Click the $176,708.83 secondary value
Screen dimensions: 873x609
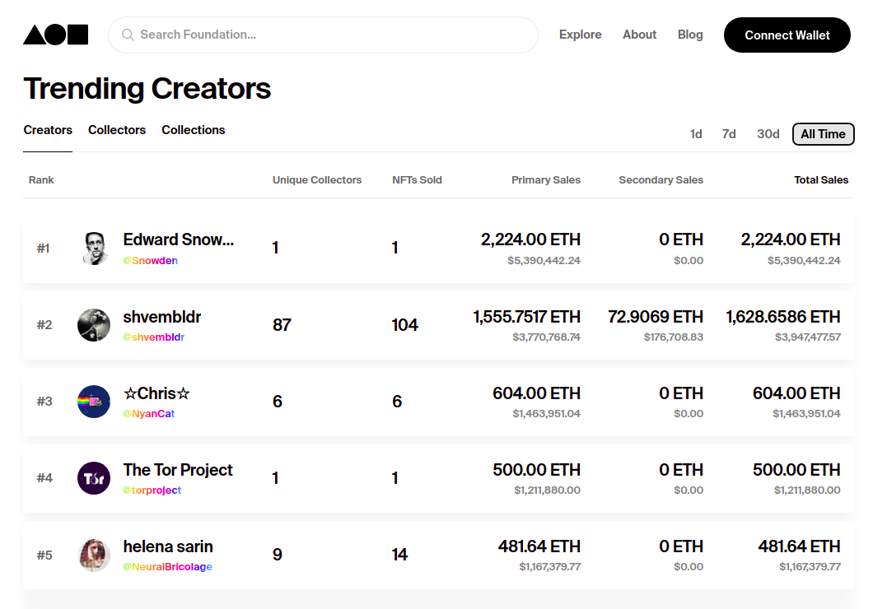(674, 337)
